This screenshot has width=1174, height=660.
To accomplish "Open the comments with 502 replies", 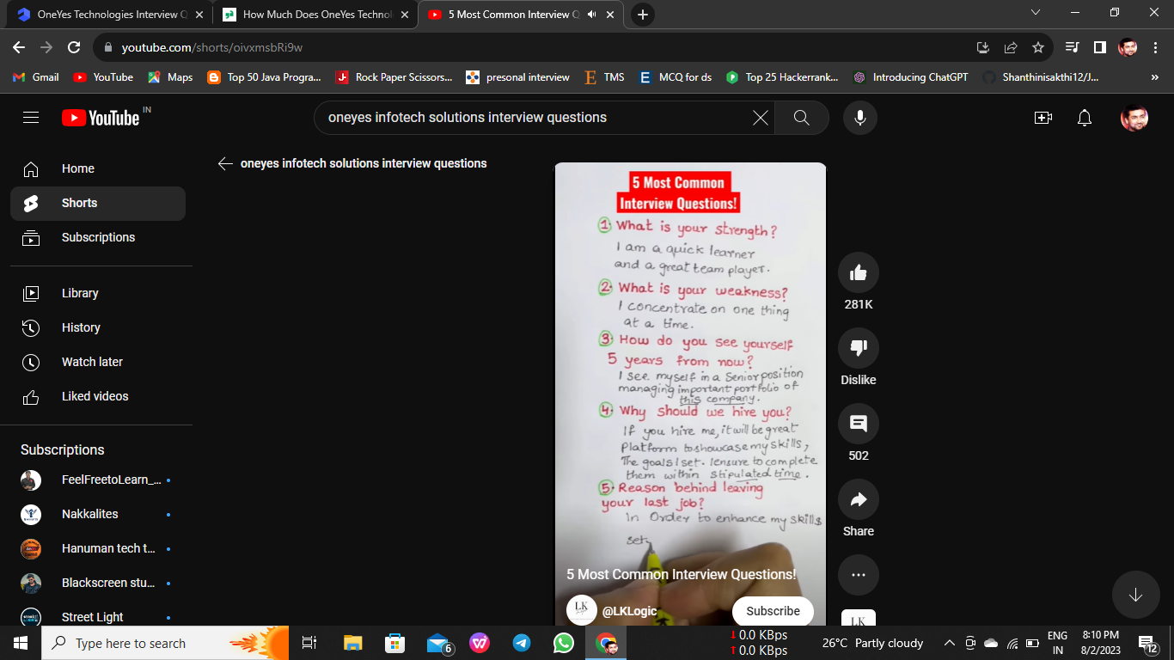I will (x=858, y=425).
